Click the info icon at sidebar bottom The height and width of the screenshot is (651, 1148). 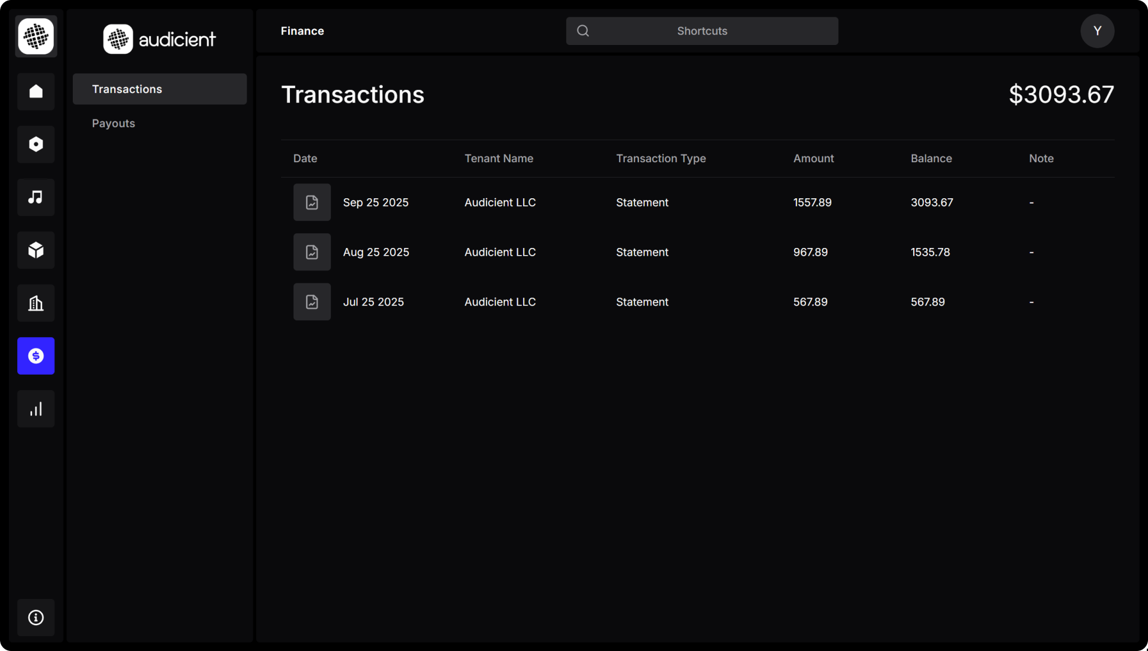pyautogui.click(x=36, y=617)
